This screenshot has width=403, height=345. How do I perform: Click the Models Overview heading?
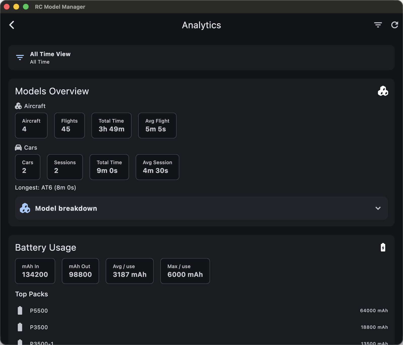tap(52, 91)
